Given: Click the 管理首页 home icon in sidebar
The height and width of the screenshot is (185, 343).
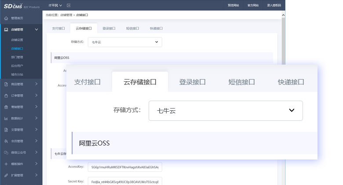Looking at the screenshot, I should coord(6,18).
